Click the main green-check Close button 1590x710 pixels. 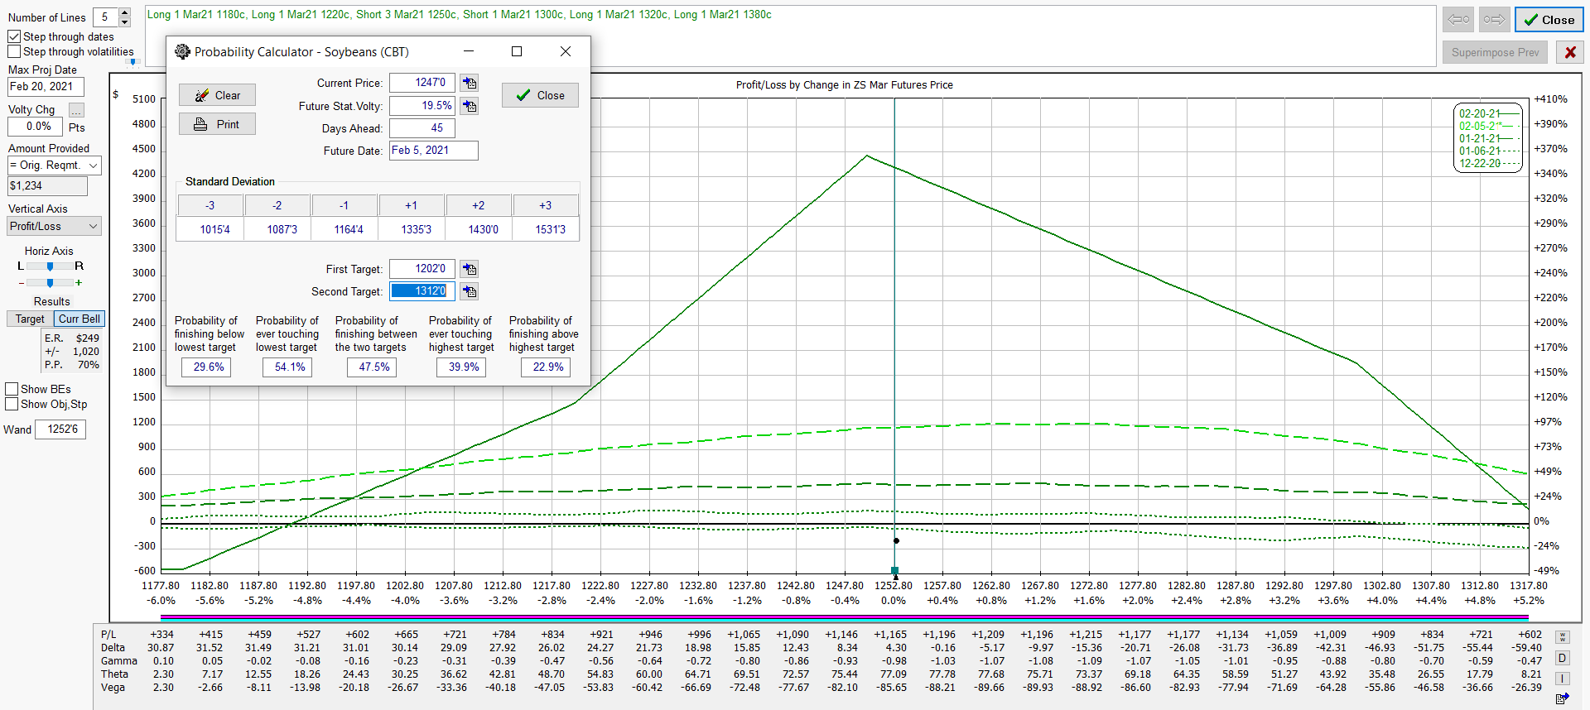pyautogui.click(x=1549, y=20)
